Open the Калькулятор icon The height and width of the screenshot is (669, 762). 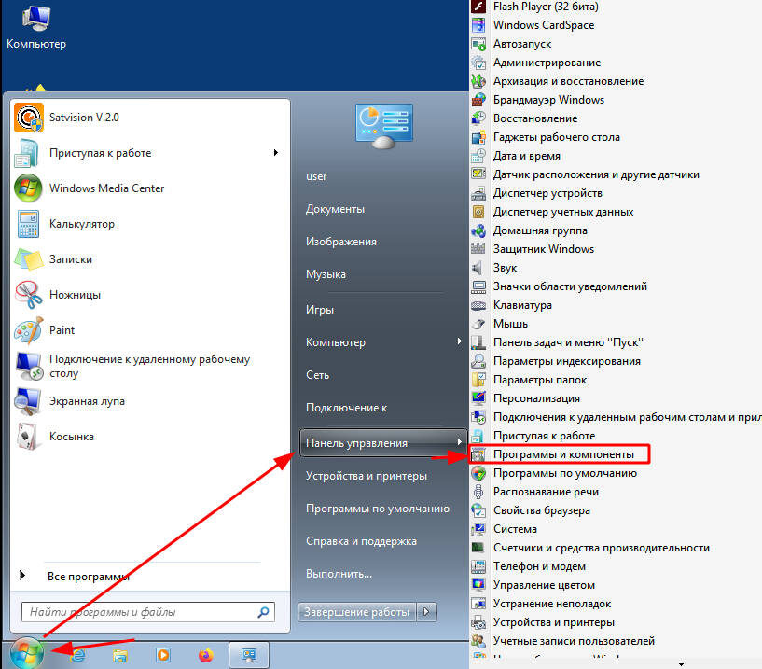point(28,224)
